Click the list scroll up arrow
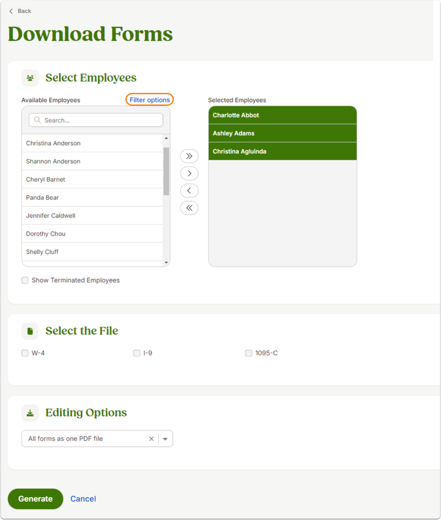The width and height of the screenshot is (441, 520). pos(166,138)
